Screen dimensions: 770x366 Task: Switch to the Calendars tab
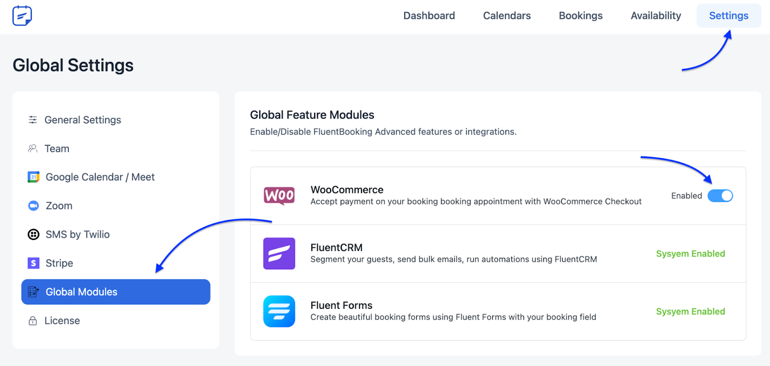507,16
